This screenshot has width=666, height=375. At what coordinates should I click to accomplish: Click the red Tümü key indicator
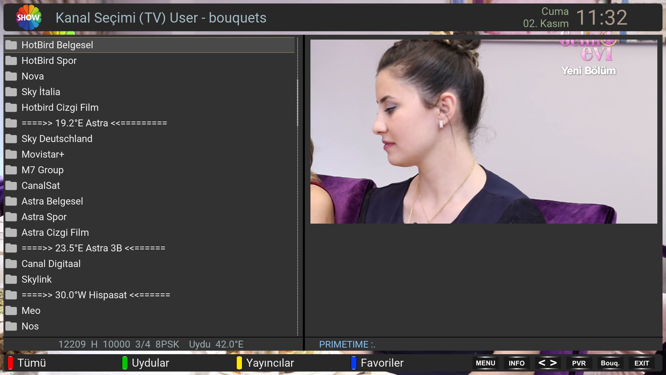point(10,363)
